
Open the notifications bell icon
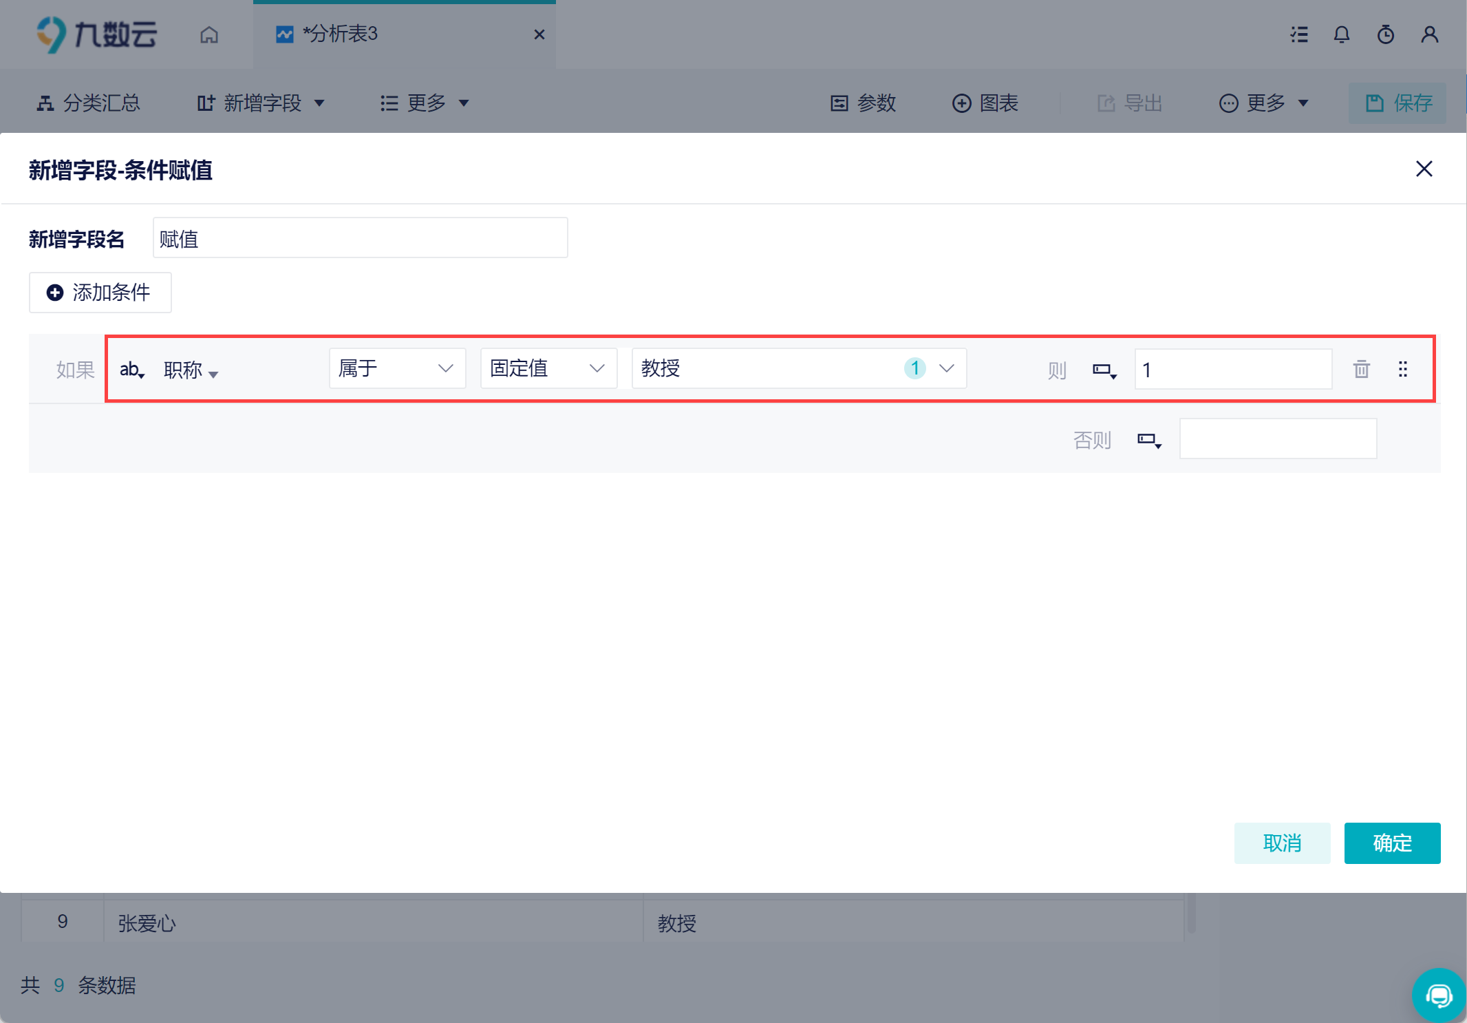[1342, 34]
